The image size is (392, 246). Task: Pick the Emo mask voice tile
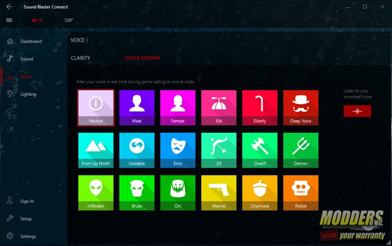coord(178,150)
